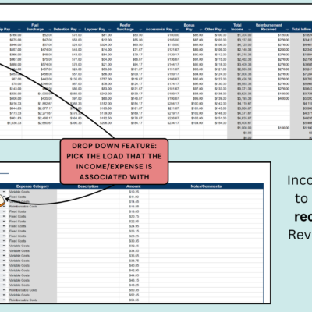Open the Other Pay column filter
Viewport: 312px width, 312px height.
pyautogui.click(x=225, y=30)
